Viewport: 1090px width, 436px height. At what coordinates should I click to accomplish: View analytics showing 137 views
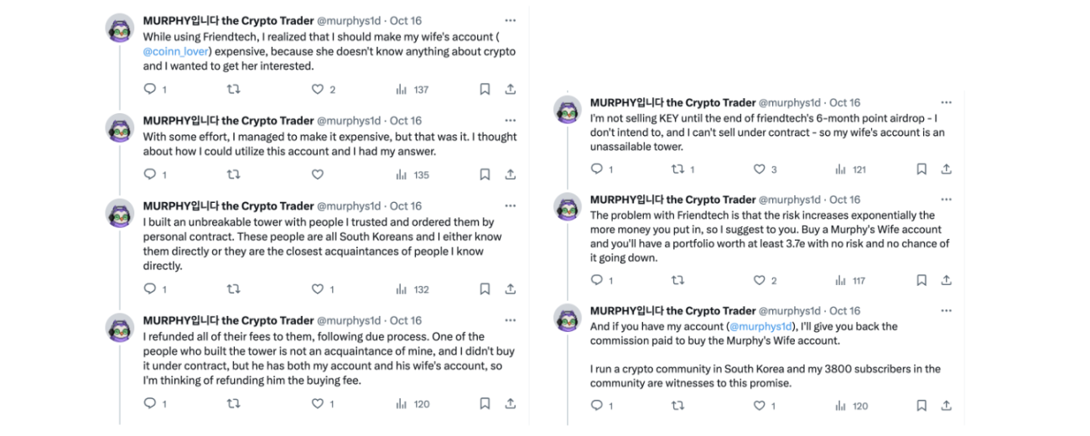pos(412,90)
